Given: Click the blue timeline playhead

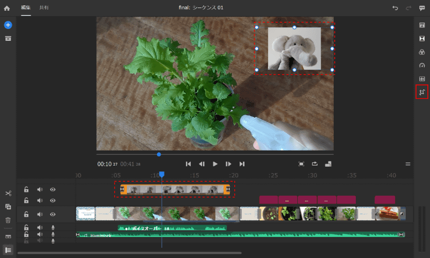Looking at the screenshot, I should (162, 174).
